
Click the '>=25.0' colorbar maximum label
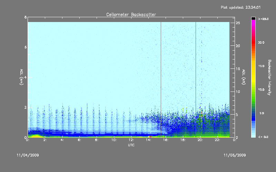(264, 19)
